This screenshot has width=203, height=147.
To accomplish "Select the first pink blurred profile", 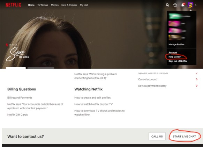I will pos(176,24).
